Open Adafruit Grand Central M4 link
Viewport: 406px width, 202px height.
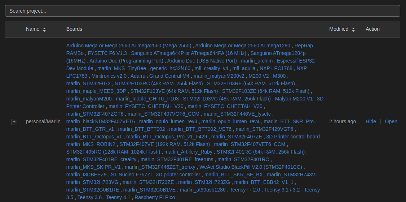point(160,76)
